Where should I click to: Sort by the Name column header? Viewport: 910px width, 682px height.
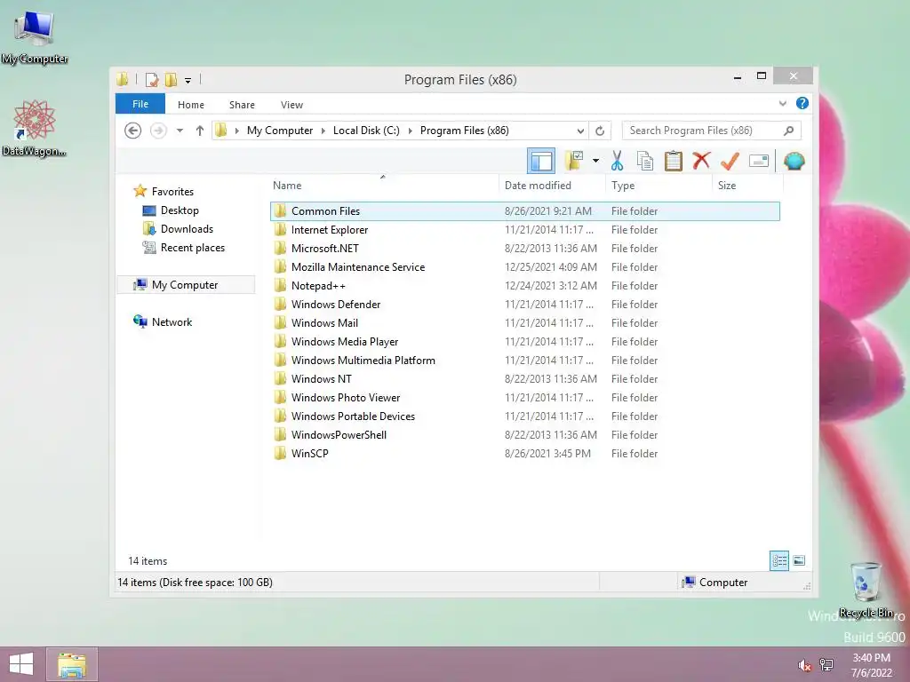[384, 185]
